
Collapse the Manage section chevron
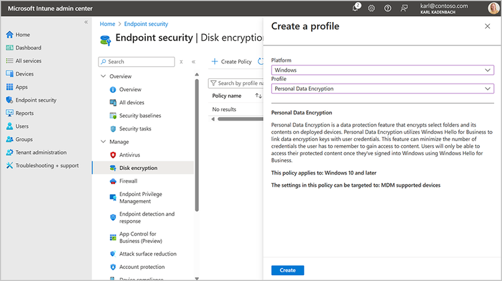pyautogui.click(x=103, y=142)
